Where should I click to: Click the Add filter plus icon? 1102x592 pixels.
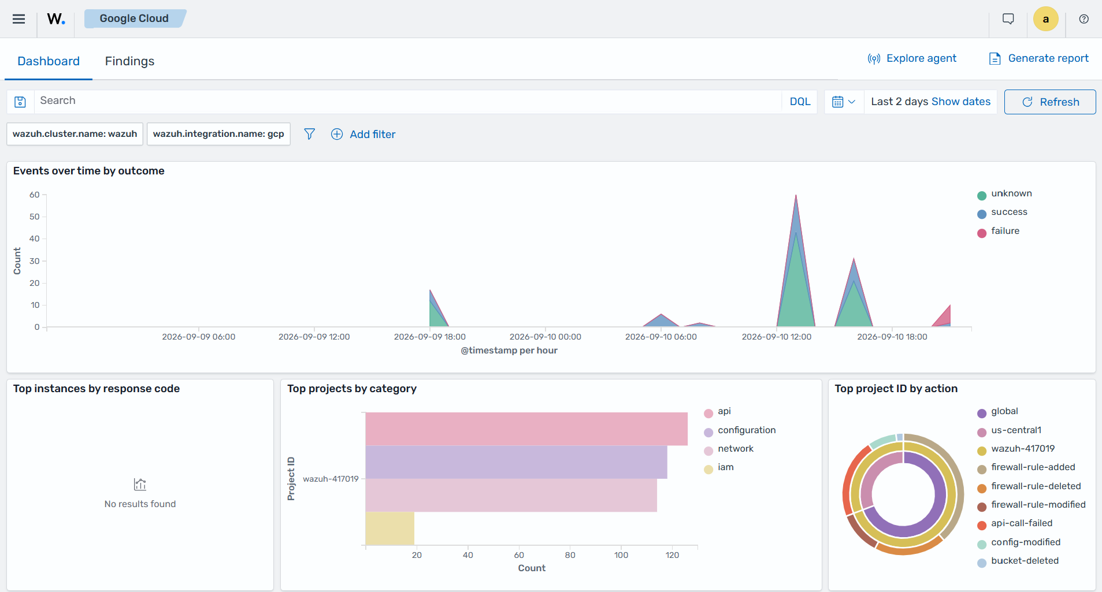tap(337, 134)
